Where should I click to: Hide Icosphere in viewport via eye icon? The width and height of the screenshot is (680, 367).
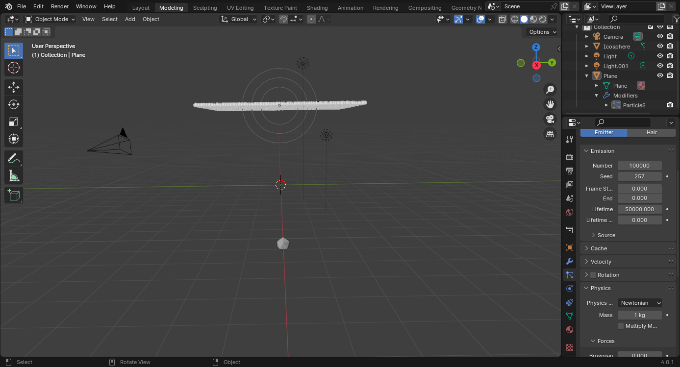[x=660, y=46]
